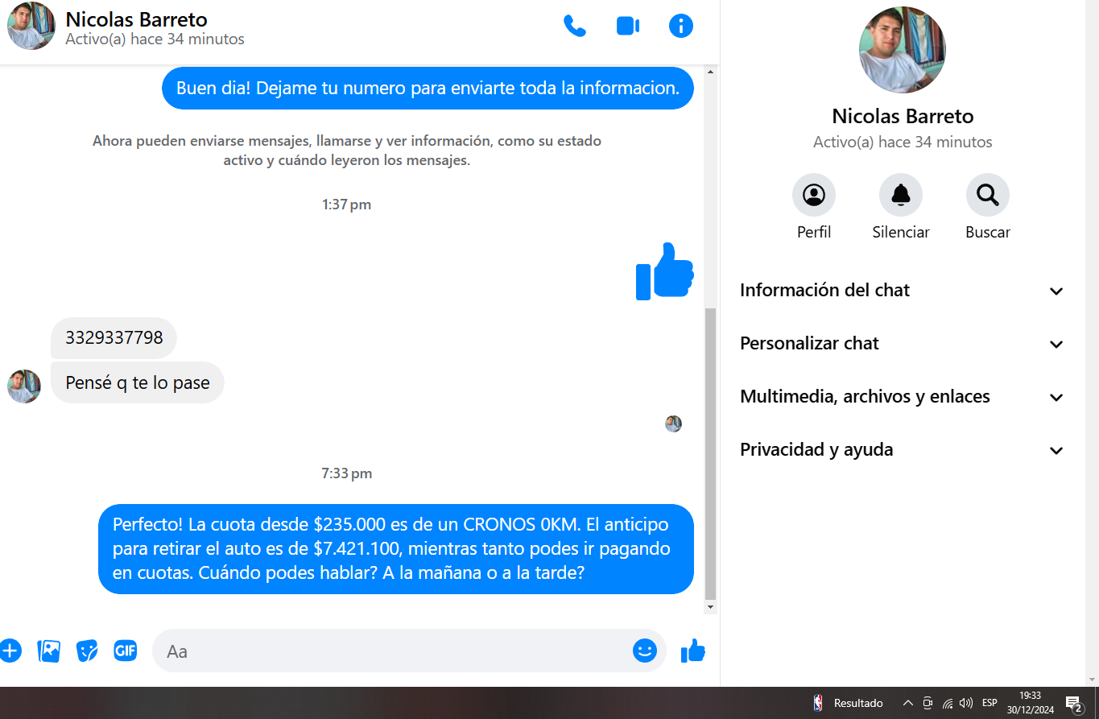Click Nicolas Barreto name in info panel
Screen dimensions: 1099x719
pos(903,116)
